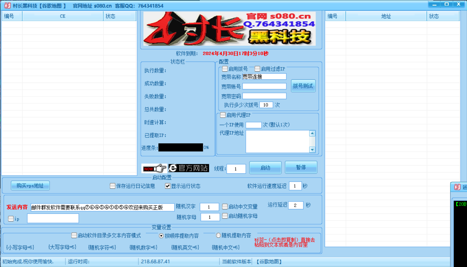Click the 暂停 pause button
This screenshot has height=267, width=467.
tap(301, 167)
